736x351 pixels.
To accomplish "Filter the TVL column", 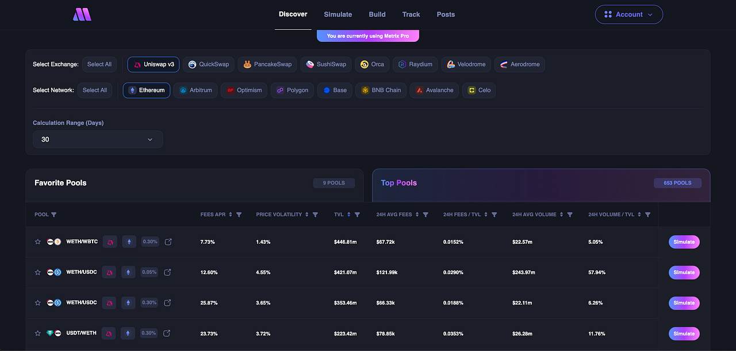I will 357,214.
